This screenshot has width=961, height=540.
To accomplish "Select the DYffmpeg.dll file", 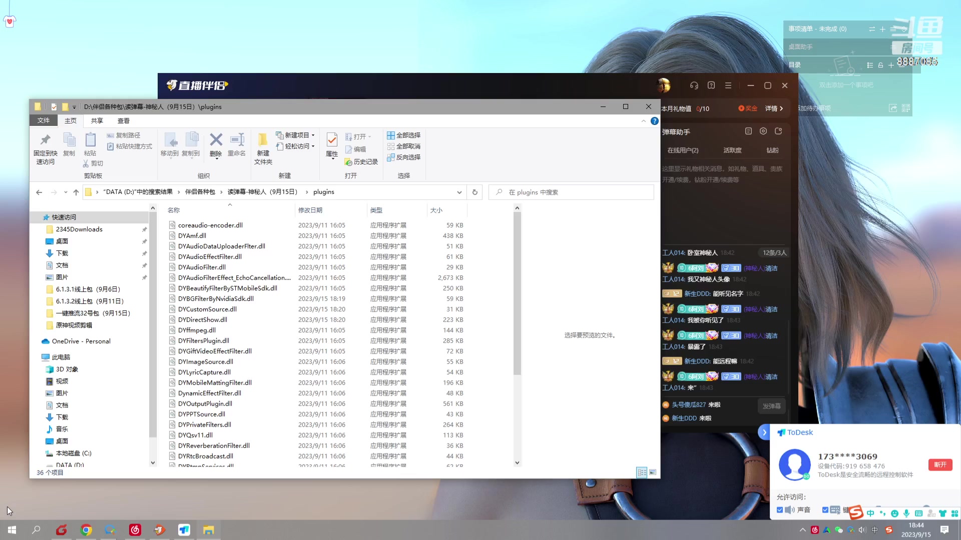I will point(197,330).
